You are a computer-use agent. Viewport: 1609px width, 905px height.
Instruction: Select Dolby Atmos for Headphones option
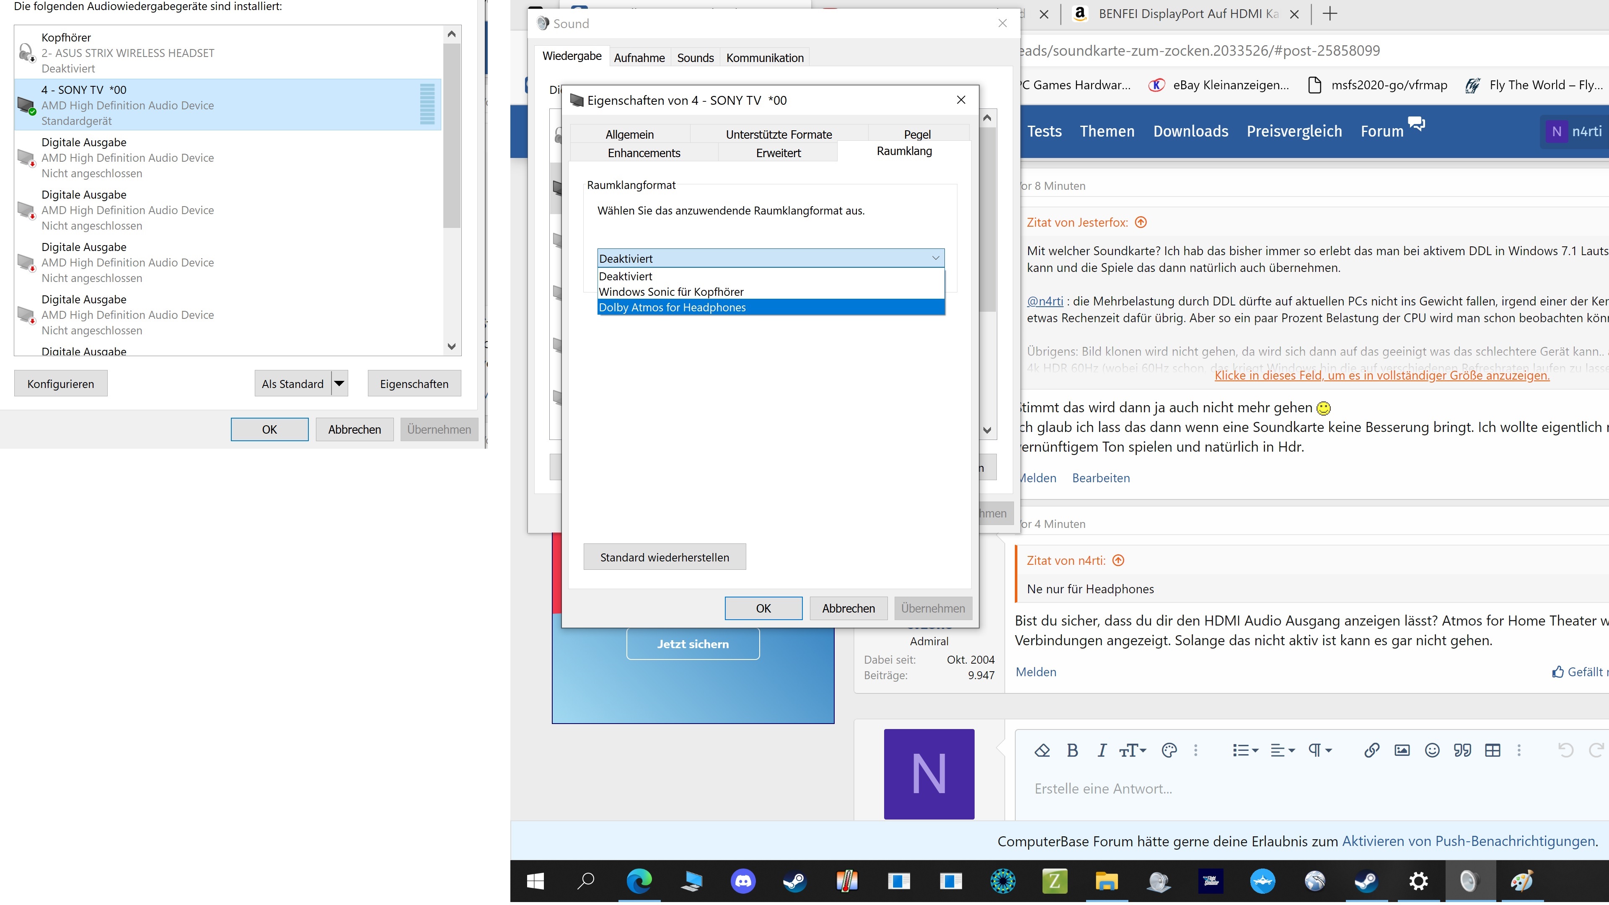point(672,307)
